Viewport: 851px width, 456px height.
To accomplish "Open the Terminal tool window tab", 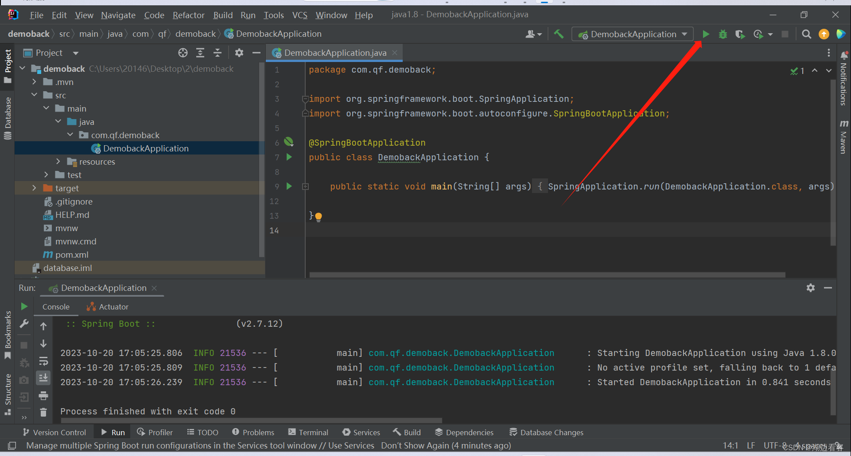I will coord(308,433).
